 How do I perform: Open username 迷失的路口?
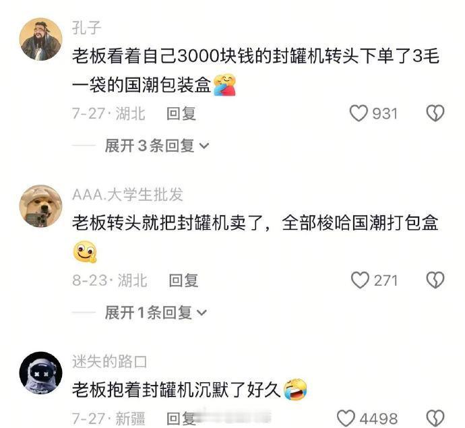click(x=109, y=361)
